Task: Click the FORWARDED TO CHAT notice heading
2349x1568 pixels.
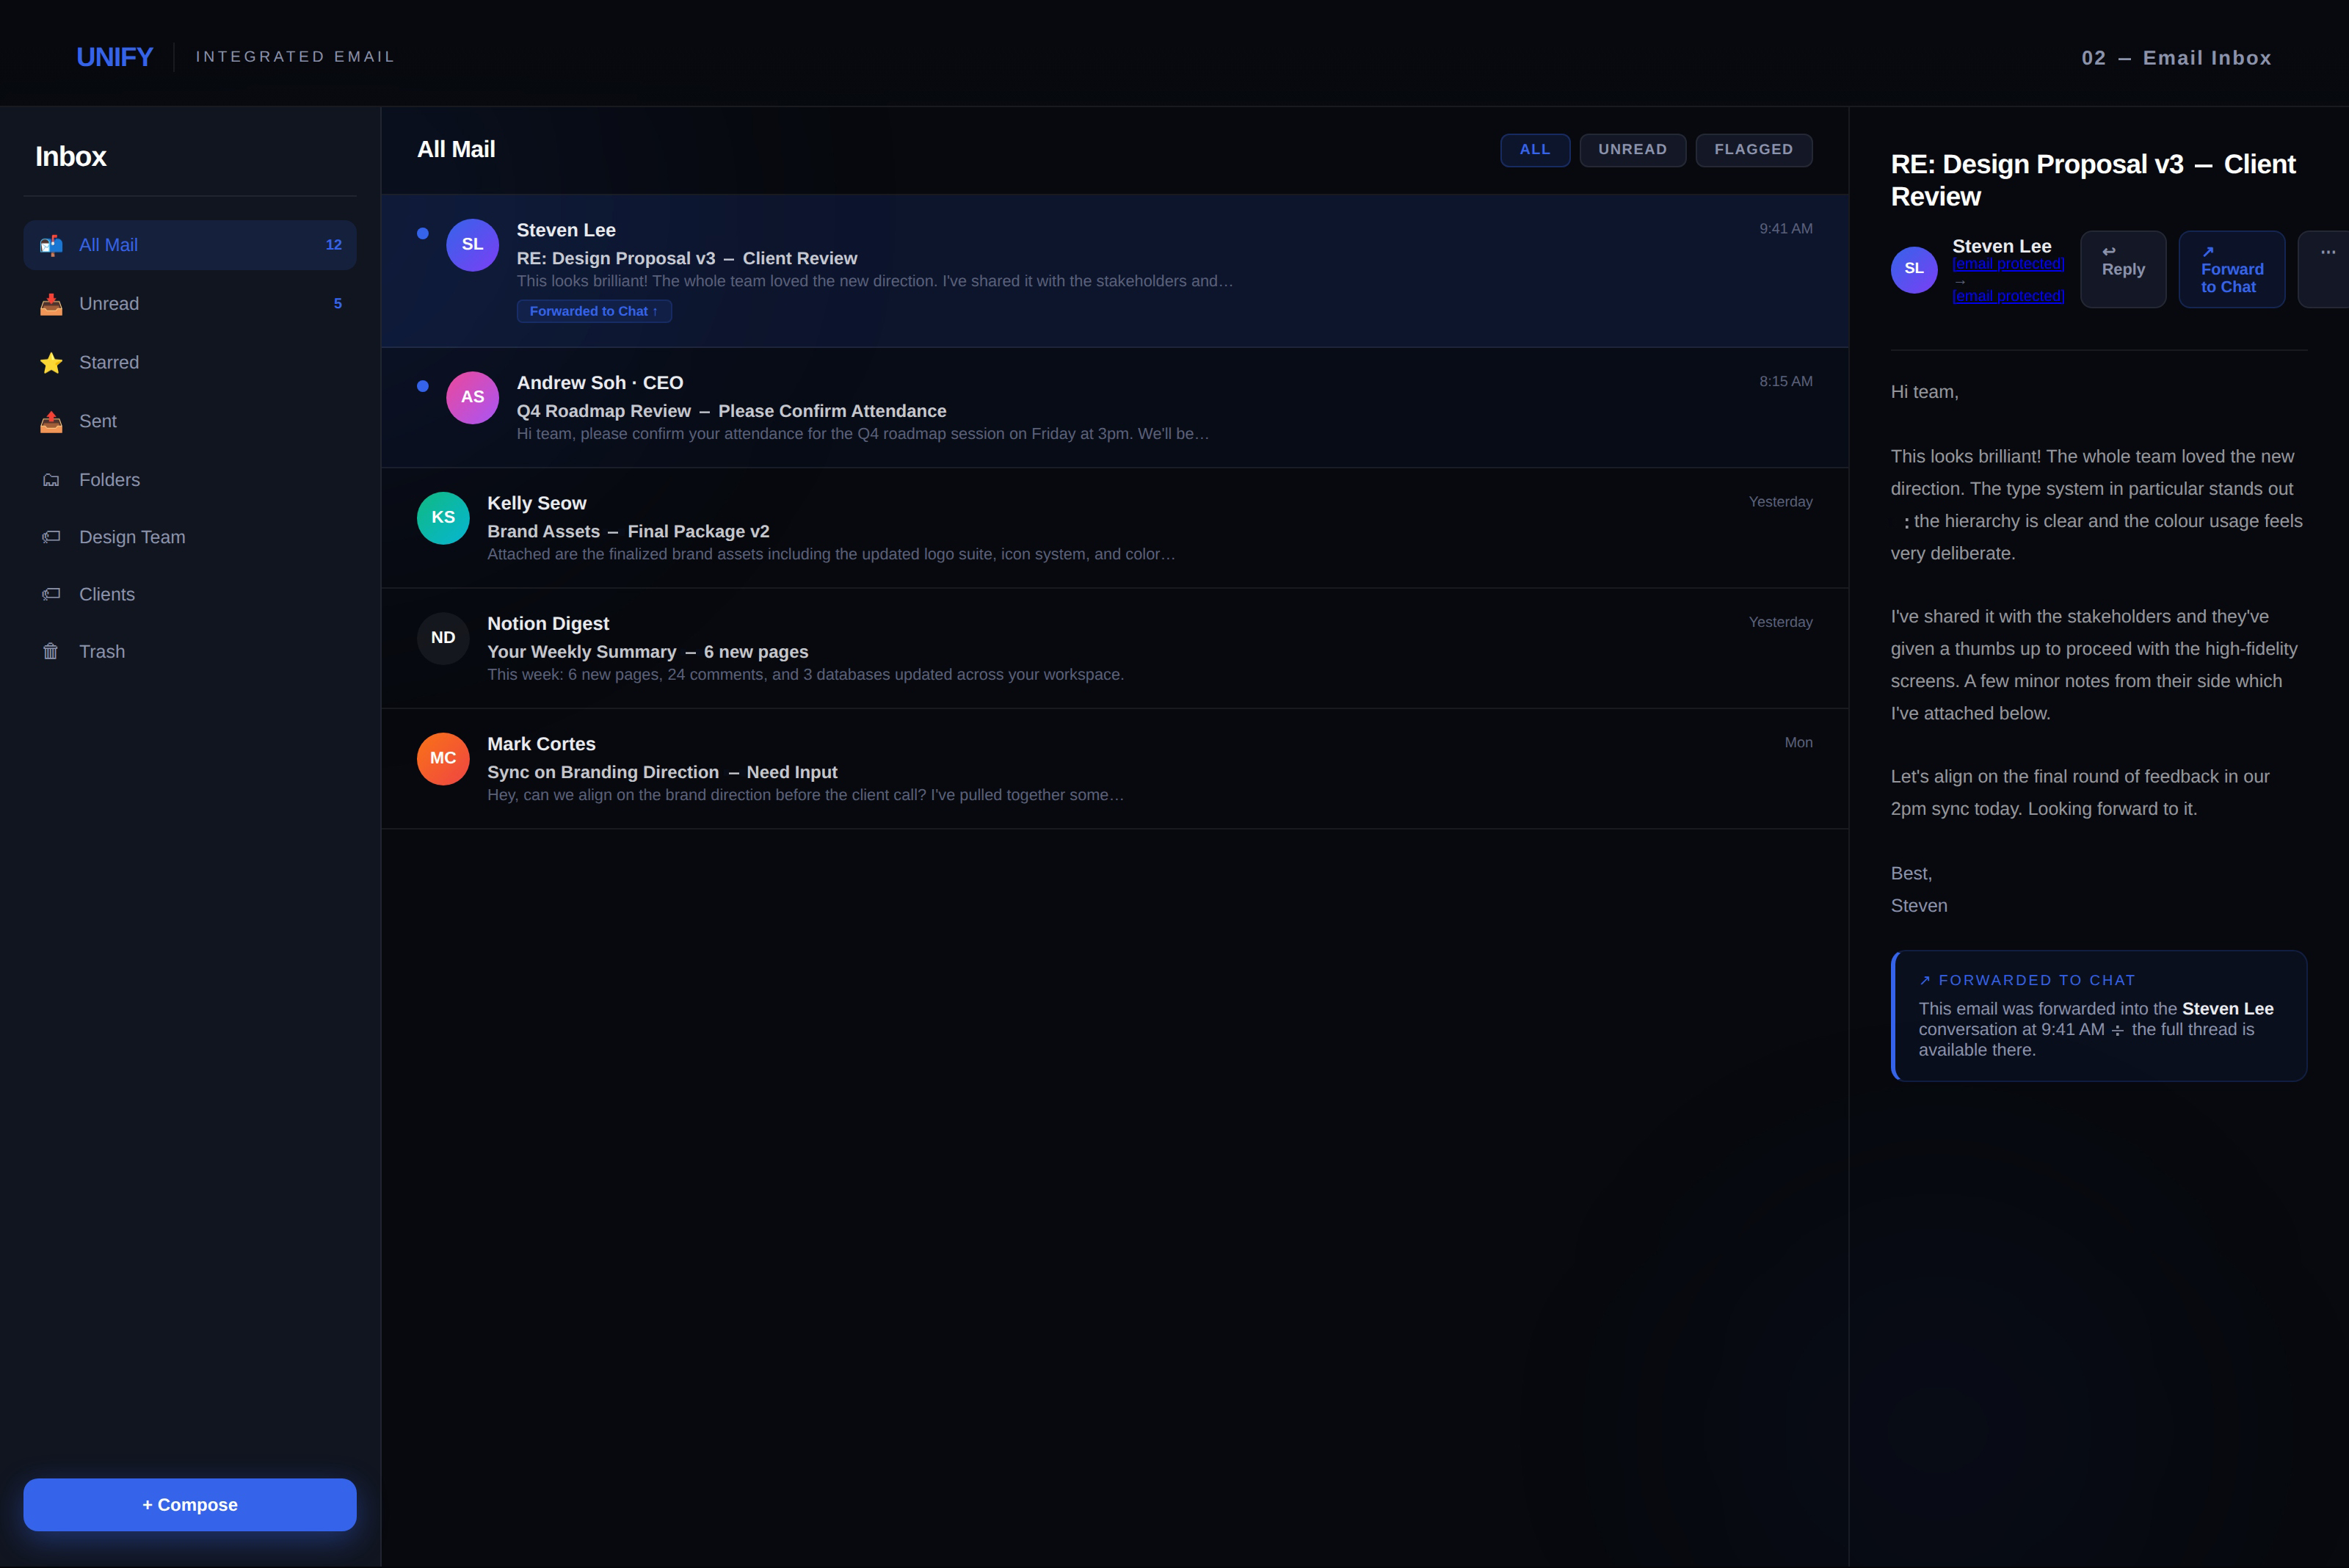Action: (2027, 981)
